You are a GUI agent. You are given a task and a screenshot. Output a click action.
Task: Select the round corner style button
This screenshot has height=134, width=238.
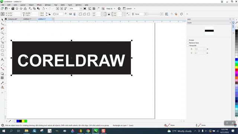(x=80, y=14)
